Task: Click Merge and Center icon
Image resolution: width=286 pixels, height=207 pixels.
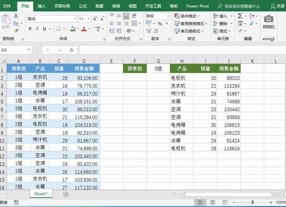Action: (x=134, y=23)
